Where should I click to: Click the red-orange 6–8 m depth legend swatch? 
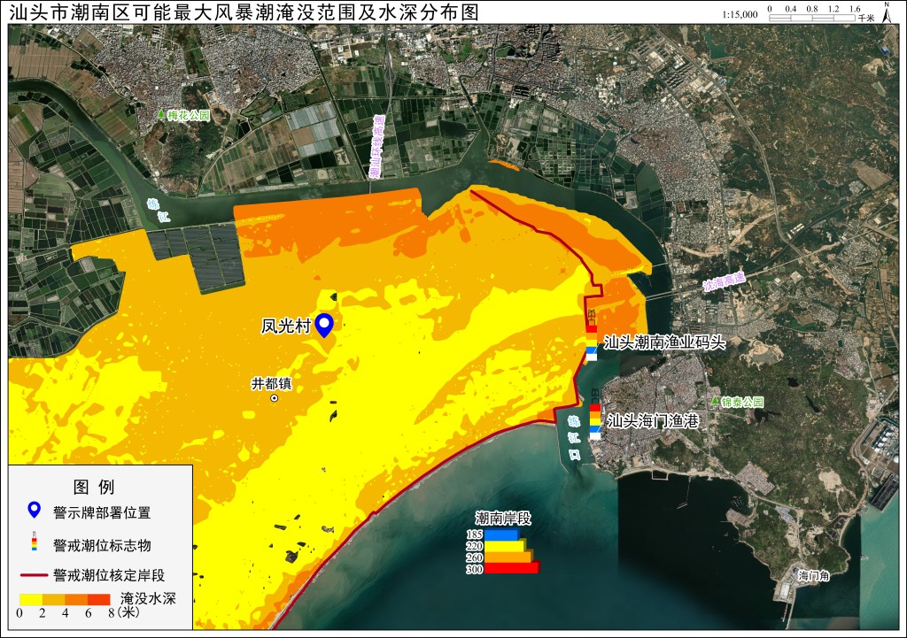[99, 599]
